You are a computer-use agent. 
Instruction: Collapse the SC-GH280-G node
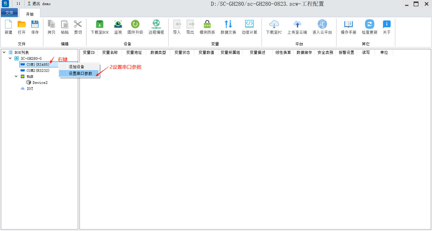click(x=10, y=58)
